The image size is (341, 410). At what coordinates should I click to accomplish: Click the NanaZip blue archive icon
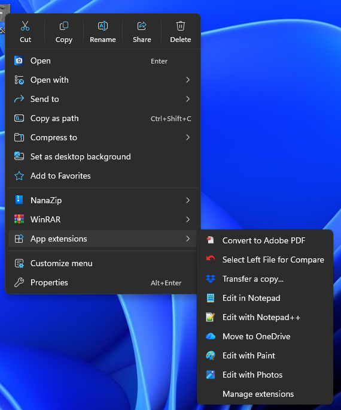(x=19, y=200)
